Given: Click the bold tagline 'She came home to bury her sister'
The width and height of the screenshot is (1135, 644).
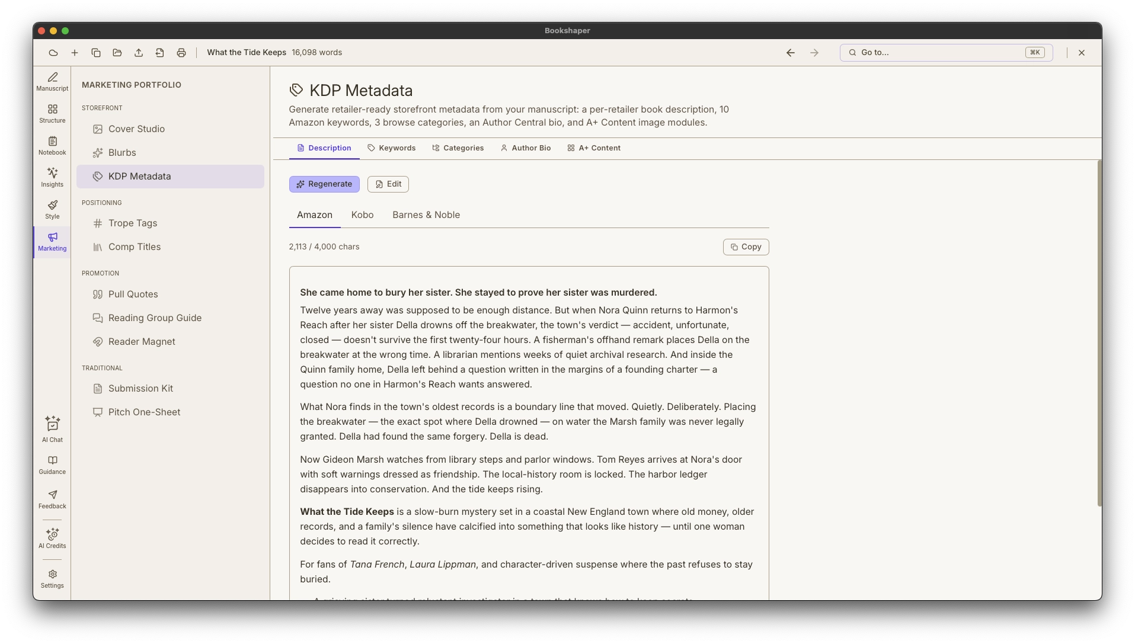Looking at the screenshot, I should coord(376,293).
